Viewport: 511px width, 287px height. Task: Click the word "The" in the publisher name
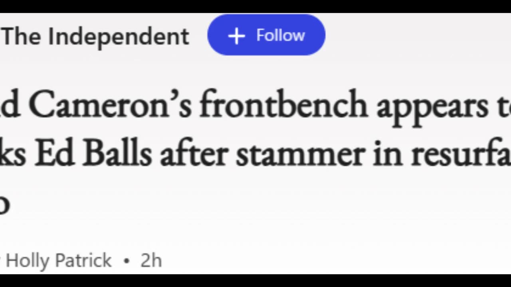point(22,36)
